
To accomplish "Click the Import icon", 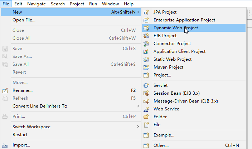I will 5,145.
